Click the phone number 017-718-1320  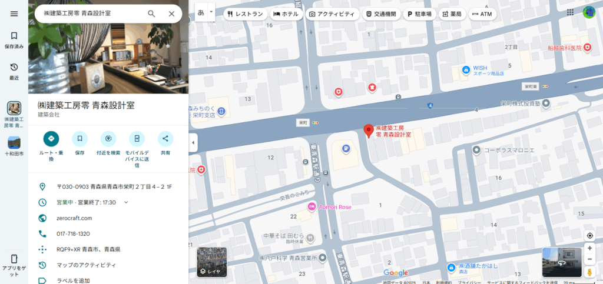(x=73, y=233)
